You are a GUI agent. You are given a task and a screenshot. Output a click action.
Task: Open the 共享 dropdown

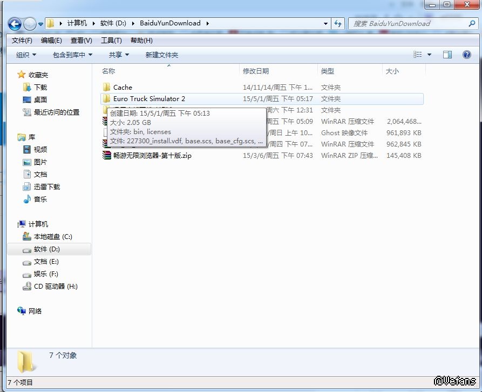[119, 55]
